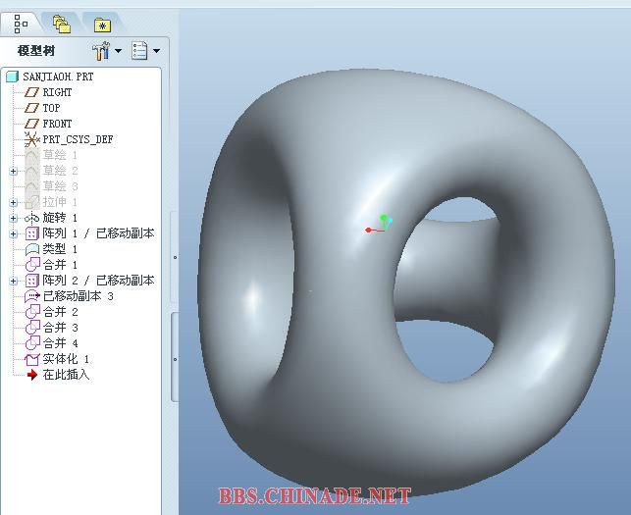Select the SANJIAOH.PRT root part
Image resolution: width=631 pixels, height=515 pixels.
(x=58, y=77)
